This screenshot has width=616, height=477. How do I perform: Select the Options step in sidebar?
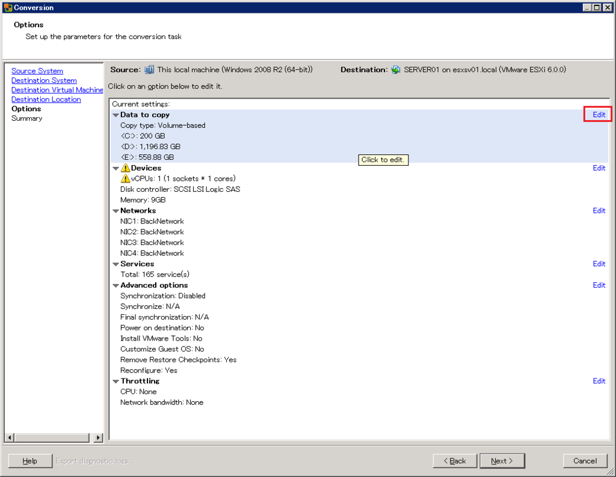(26, 109)
